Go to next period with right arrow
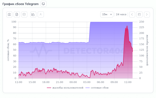The width and height of the screenshot is (156, 98). [x=147, y=14]
